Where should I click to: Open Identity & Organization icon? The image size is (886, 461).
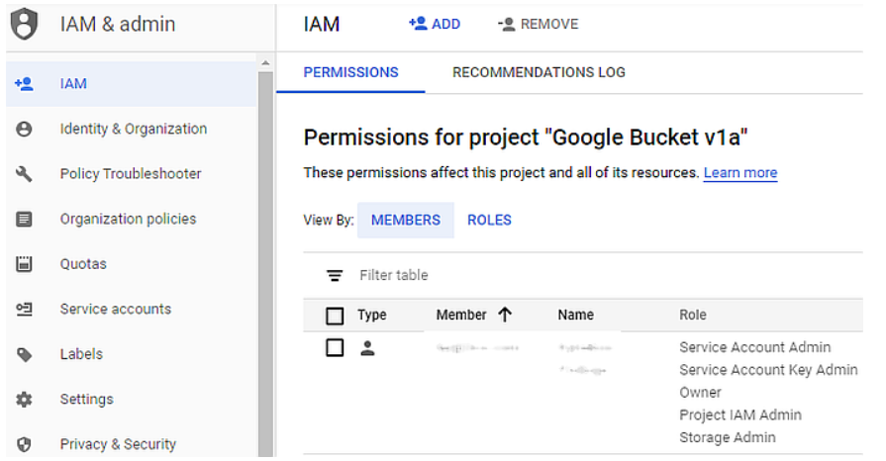pyautogui.click(x=24, y=130)
